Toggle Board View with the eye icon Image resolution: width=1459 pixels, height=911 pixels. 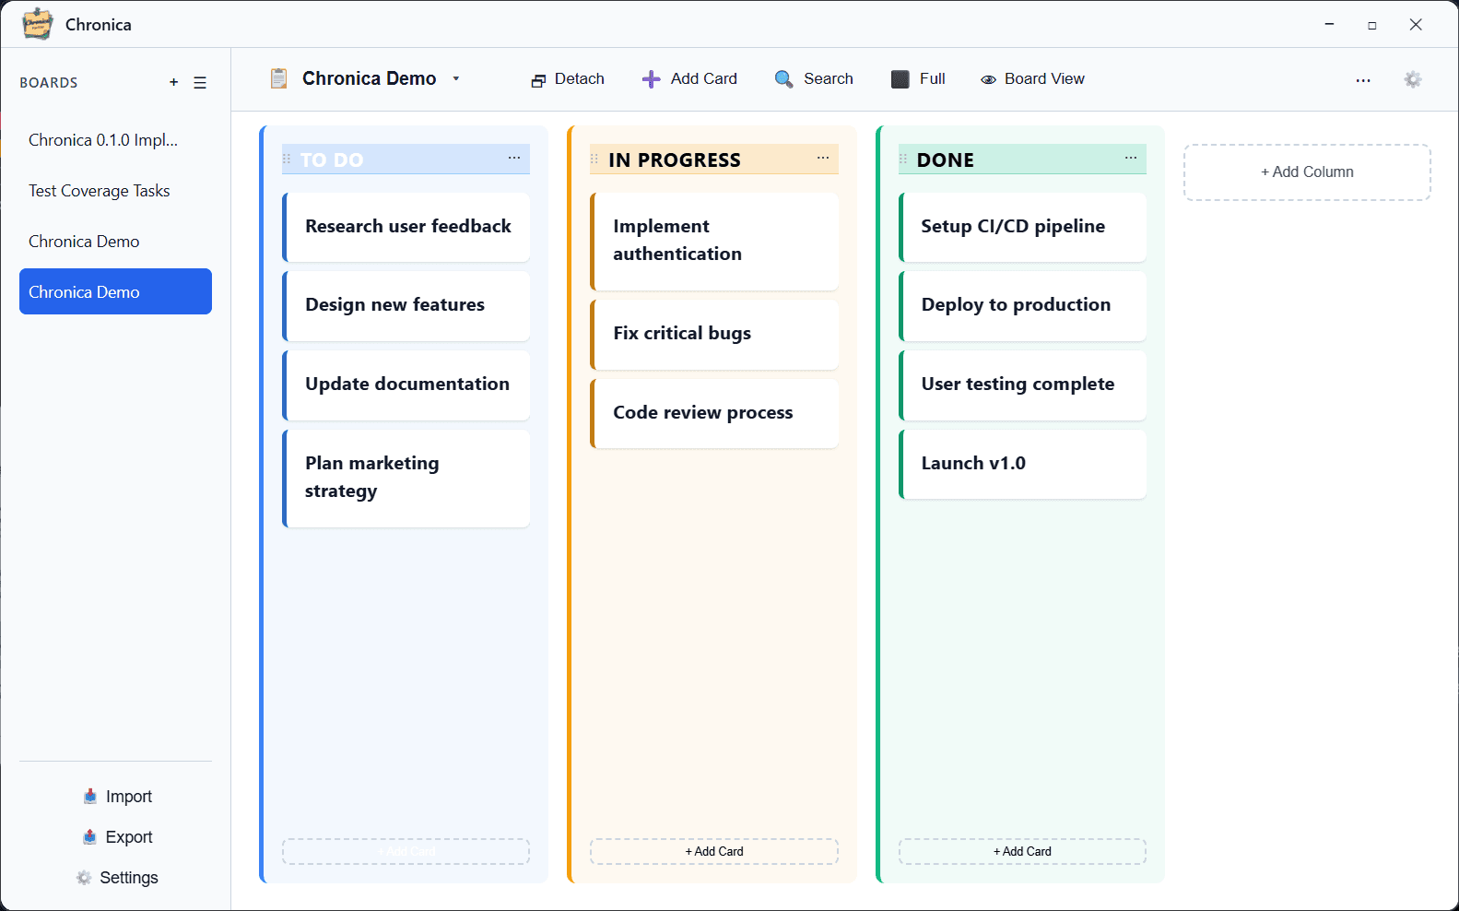pos(988,80)
